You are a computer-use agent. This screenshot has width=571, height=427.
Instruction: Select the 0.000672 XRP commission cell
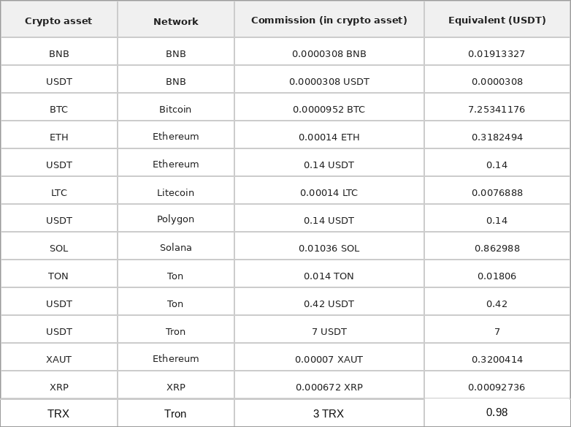click(x=329, y=388)
